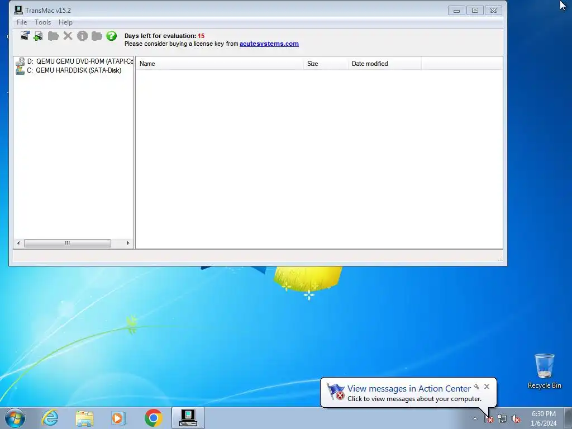Open the File menu
572x429 pixels.
pyautogui.click(x=22, y=22)
